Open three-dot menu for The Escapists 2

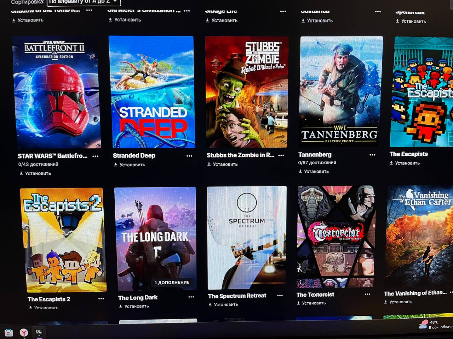(x=101, y=299)
